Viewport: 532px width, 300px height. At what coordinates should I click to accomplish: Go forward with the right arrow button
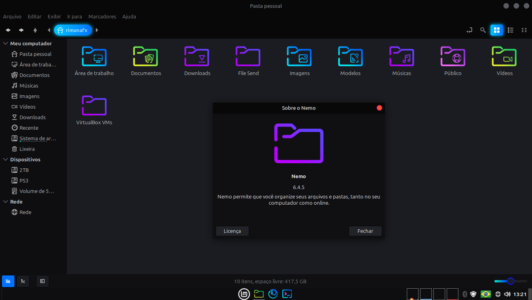click(22, 30)
